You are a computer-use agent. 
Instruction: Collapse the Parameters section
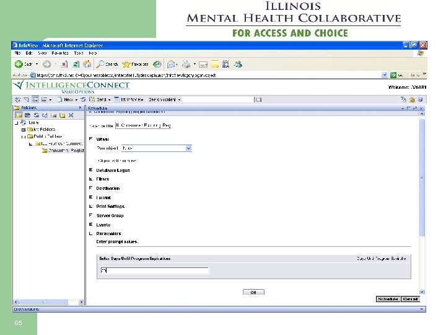(90, 234)
